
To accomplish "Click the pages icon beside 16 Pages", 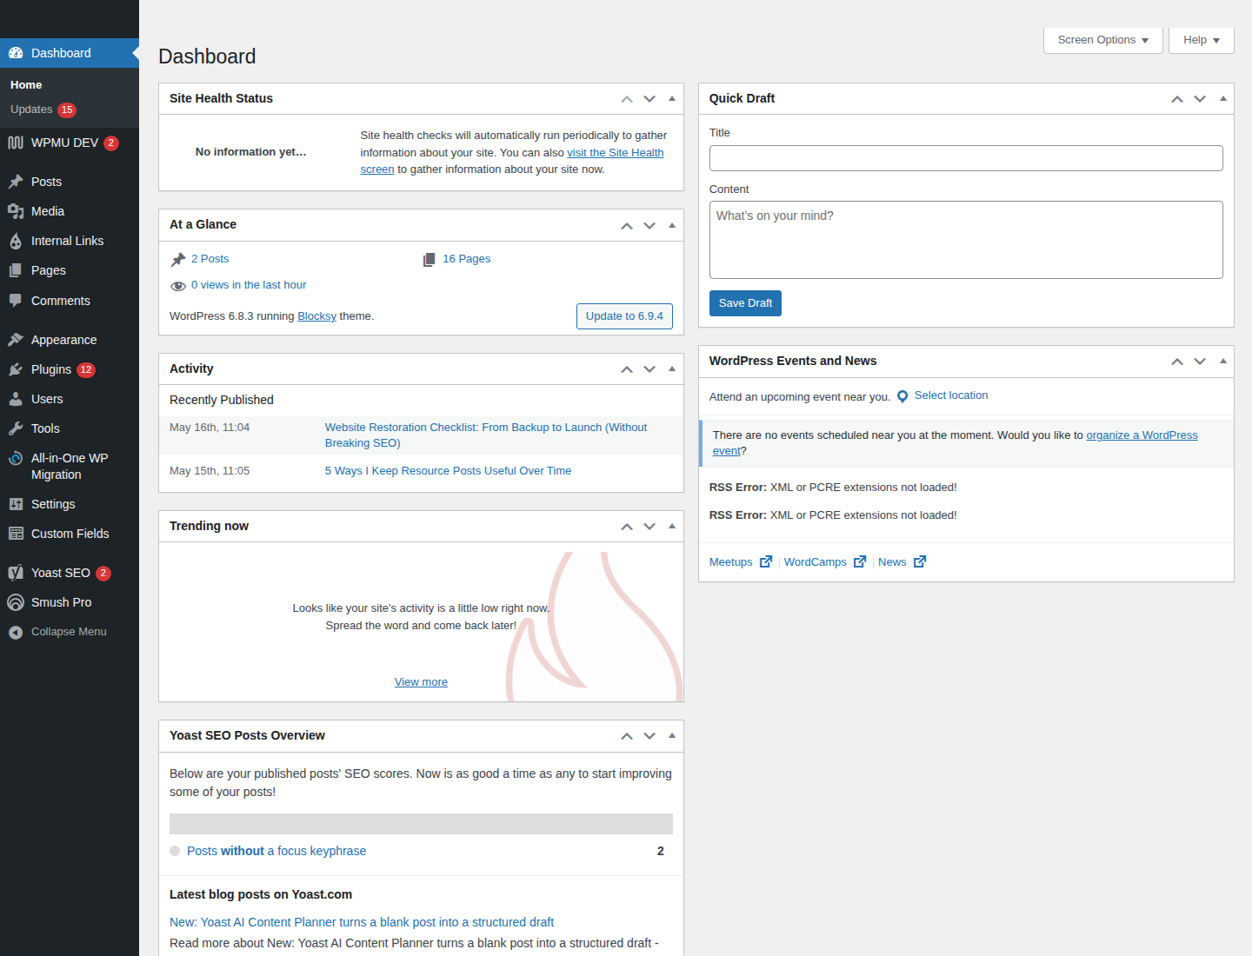I will 429,259.
